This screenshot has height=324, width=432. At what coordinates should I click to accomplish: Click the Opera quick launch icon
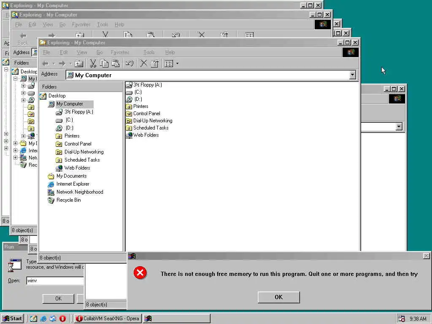(62, 319)
